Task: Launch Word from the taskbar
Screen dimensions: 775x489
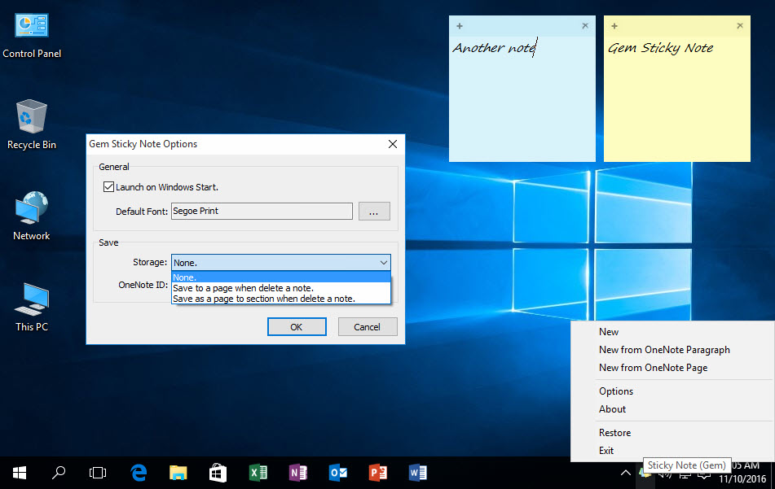Action: 417,472
